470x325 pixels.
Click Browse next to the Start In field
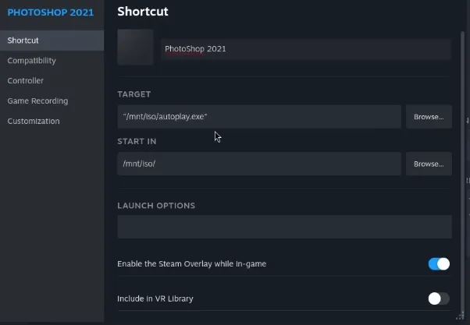point(429,164)
